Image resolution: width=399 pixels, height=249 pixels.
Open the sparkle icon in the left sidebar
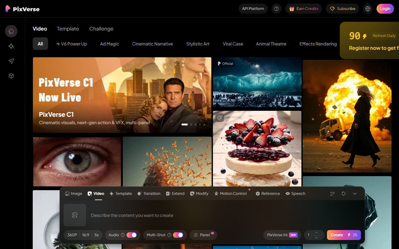(11, 46)
